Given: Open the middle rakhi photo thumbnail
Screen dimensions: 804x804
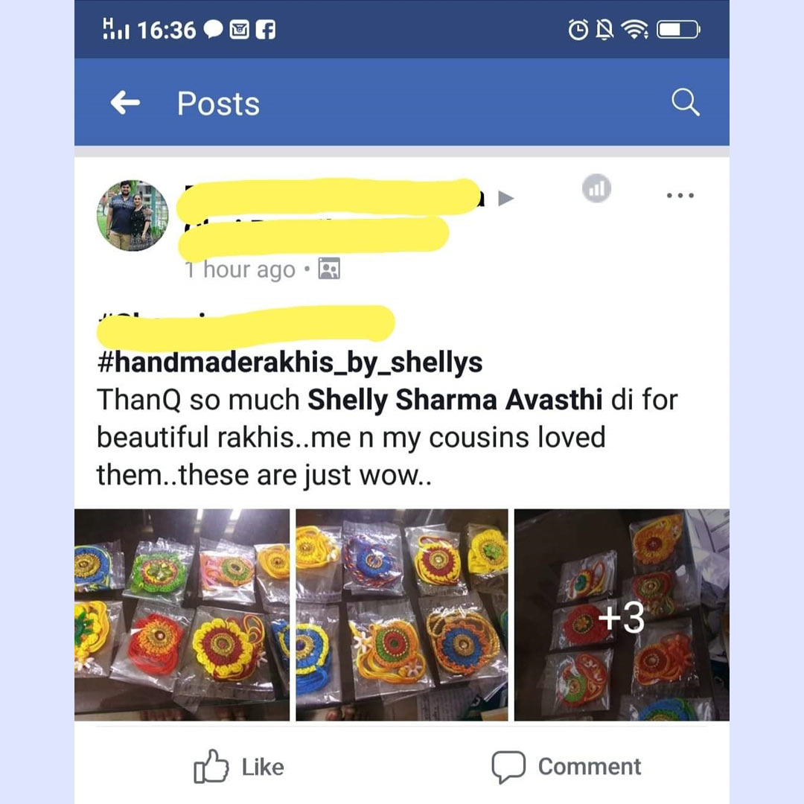Looking at the screenshot, I should (402, 615).
